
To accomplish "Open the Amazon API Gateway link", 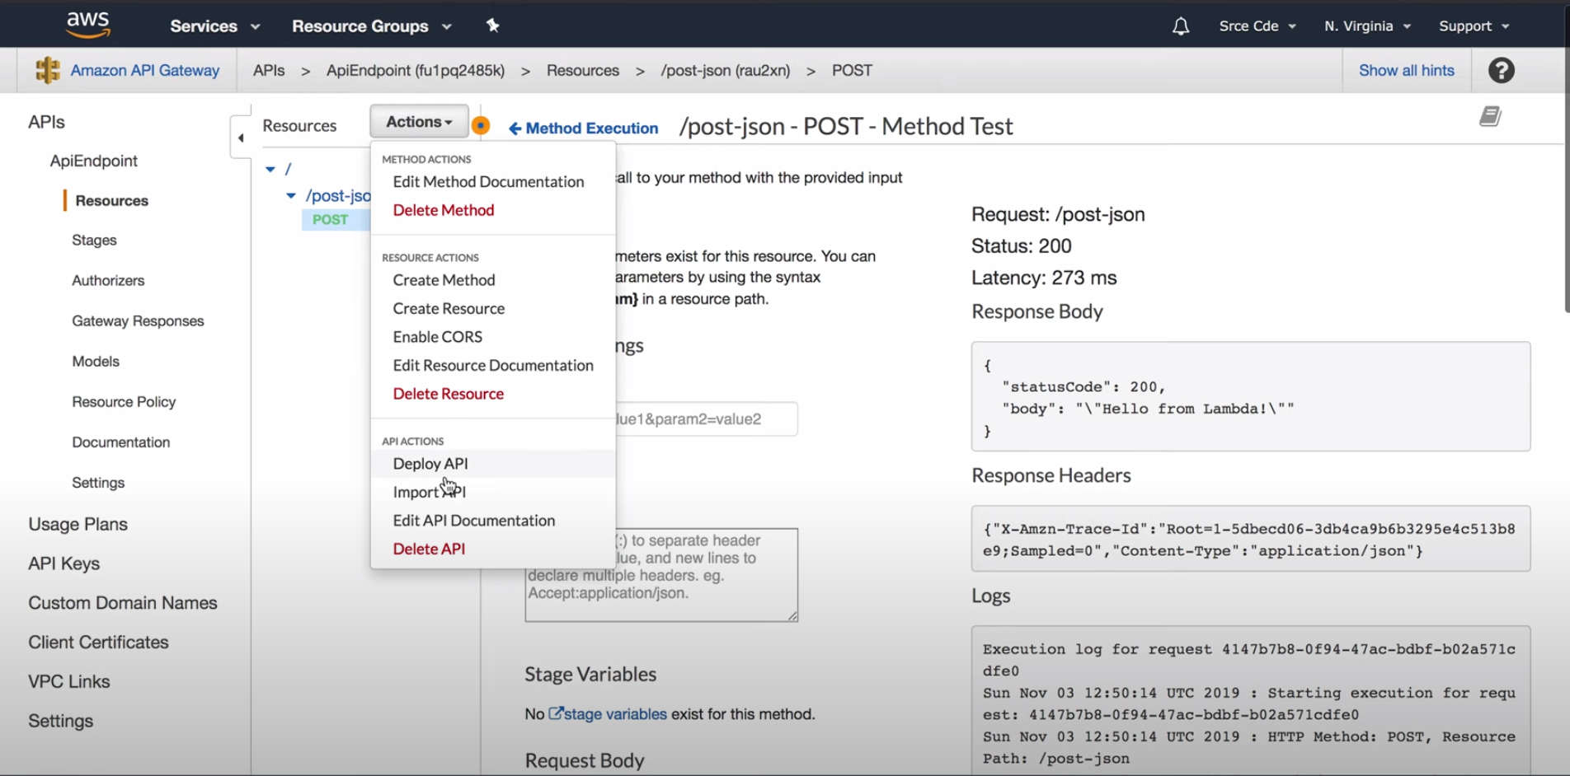I will pos(145,71).
